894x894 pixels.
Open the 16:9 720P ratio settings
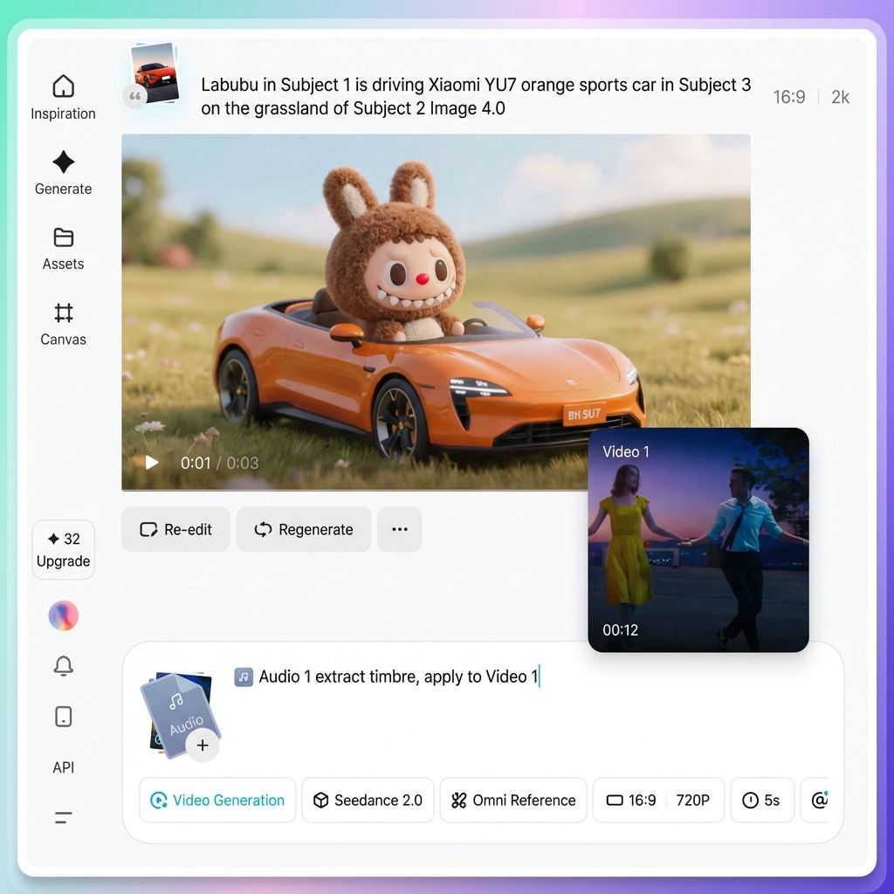click(x=658, y=801)
